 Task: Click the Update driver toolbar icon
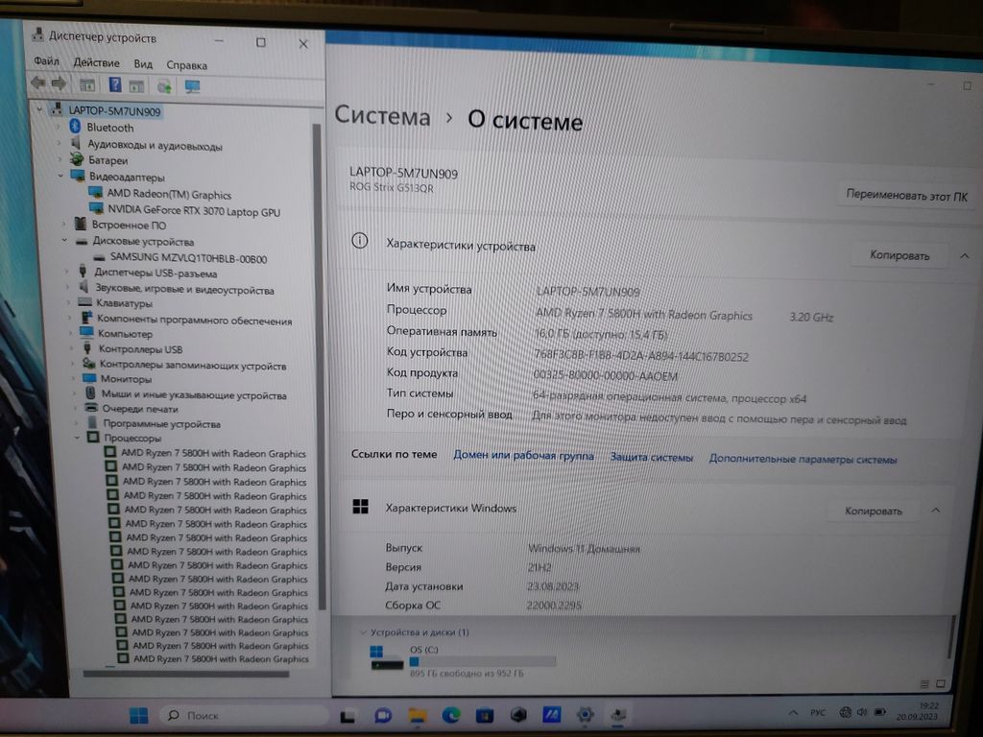[x=164, y=86]
